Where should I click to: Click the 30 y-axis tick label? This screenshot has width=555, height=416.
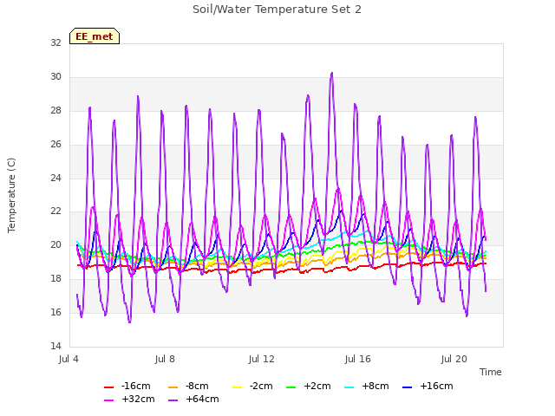(x=55, y=77)
